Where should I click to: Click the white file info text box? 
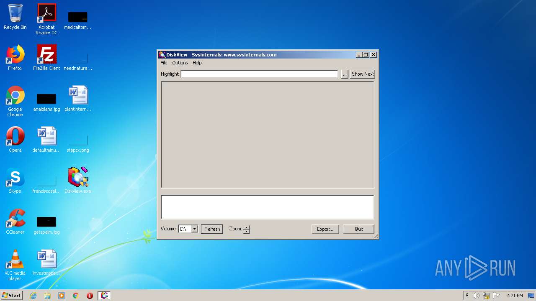tap(268, 207)
